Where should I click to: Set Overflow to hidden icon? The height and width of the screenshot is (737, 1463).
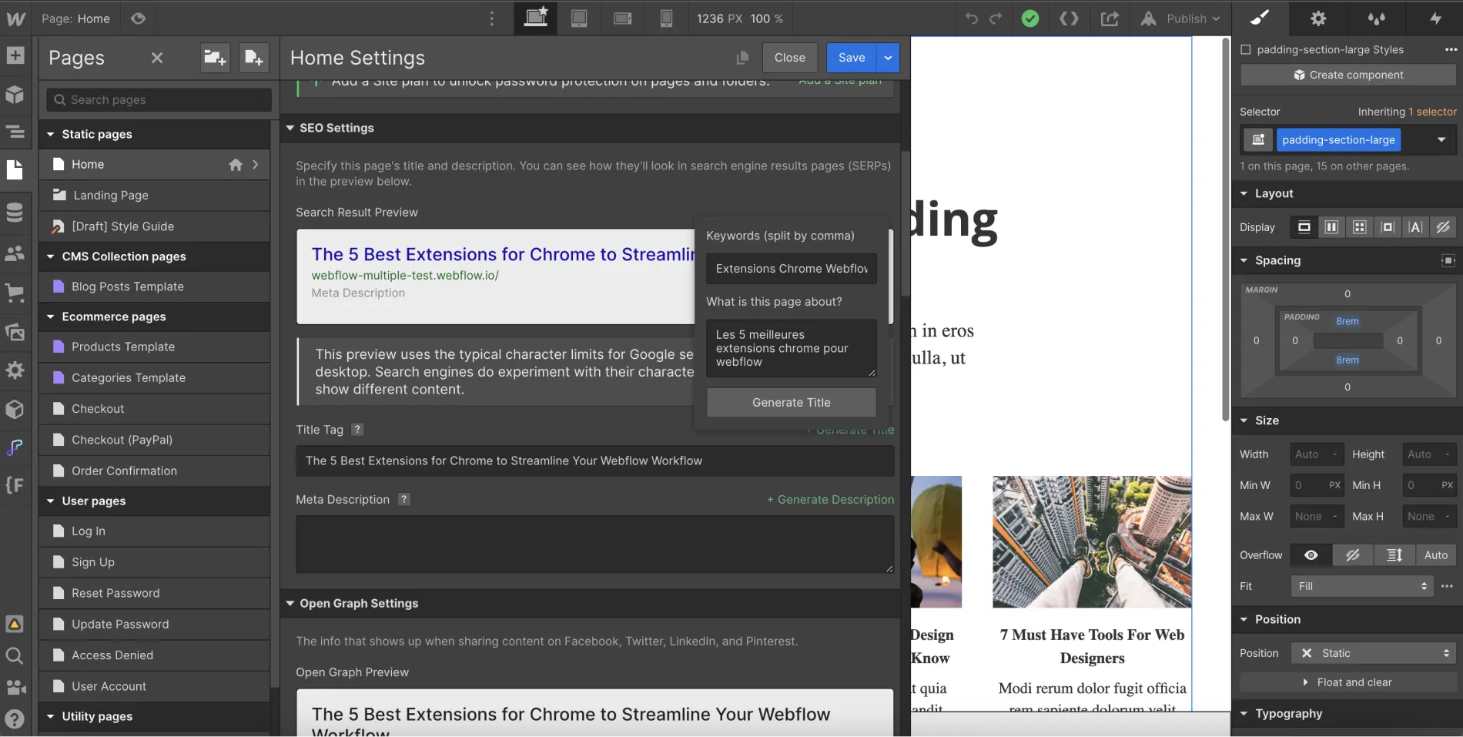(x=1353, y=555)
